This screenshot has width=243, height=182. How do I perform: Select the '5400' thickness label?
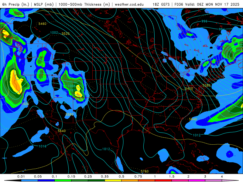tap(189, 89)
